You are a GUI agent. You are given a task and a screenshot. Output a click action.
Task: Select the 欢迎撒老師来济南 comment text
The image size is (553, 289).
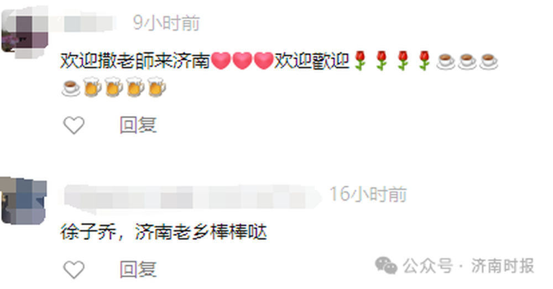coord(135,61)
